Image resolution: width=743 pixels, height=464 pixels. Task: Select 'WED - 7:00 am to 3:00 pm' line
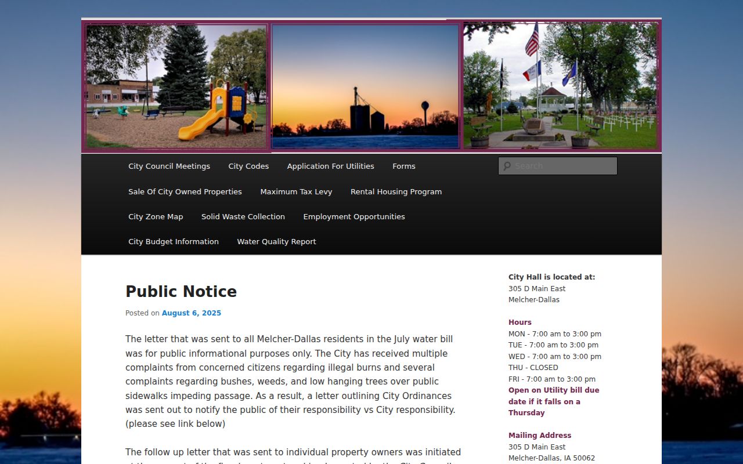[555, 357]
